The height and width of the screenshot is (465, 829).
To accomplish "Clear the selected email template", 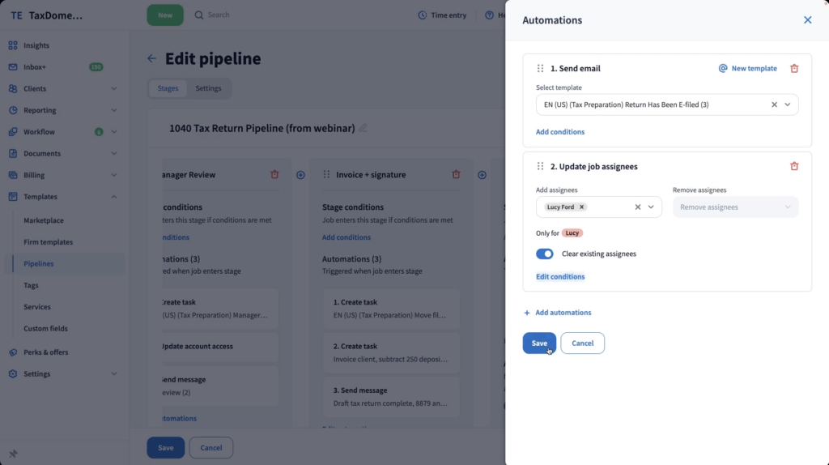I will pos(774,105).
